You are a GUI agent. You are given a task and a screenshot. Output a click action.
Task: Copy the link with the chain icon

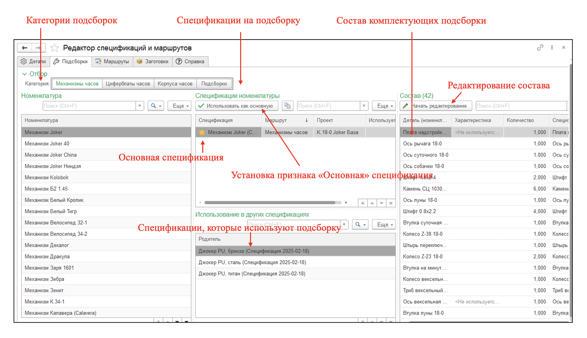(x=540, y=48)
